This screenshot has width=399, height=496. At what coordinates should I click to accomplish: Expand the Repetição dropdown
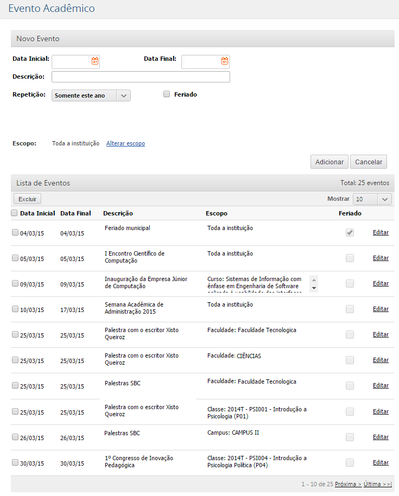[124, 96]
